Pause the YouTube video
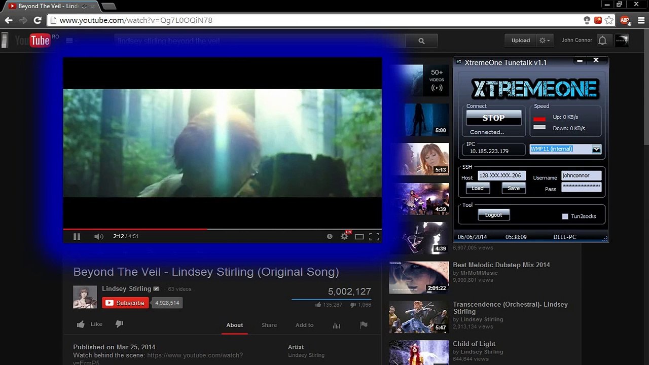 (x=77, y=236)
